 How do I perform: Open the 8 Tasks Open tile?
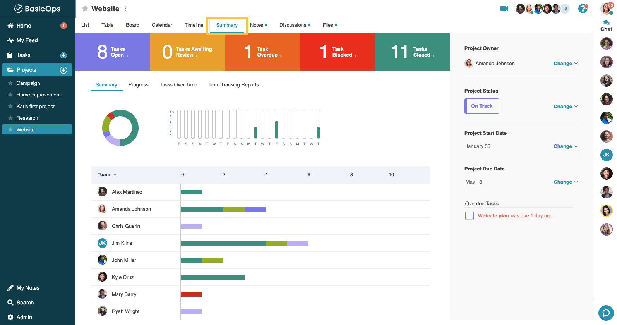point(112,52)
